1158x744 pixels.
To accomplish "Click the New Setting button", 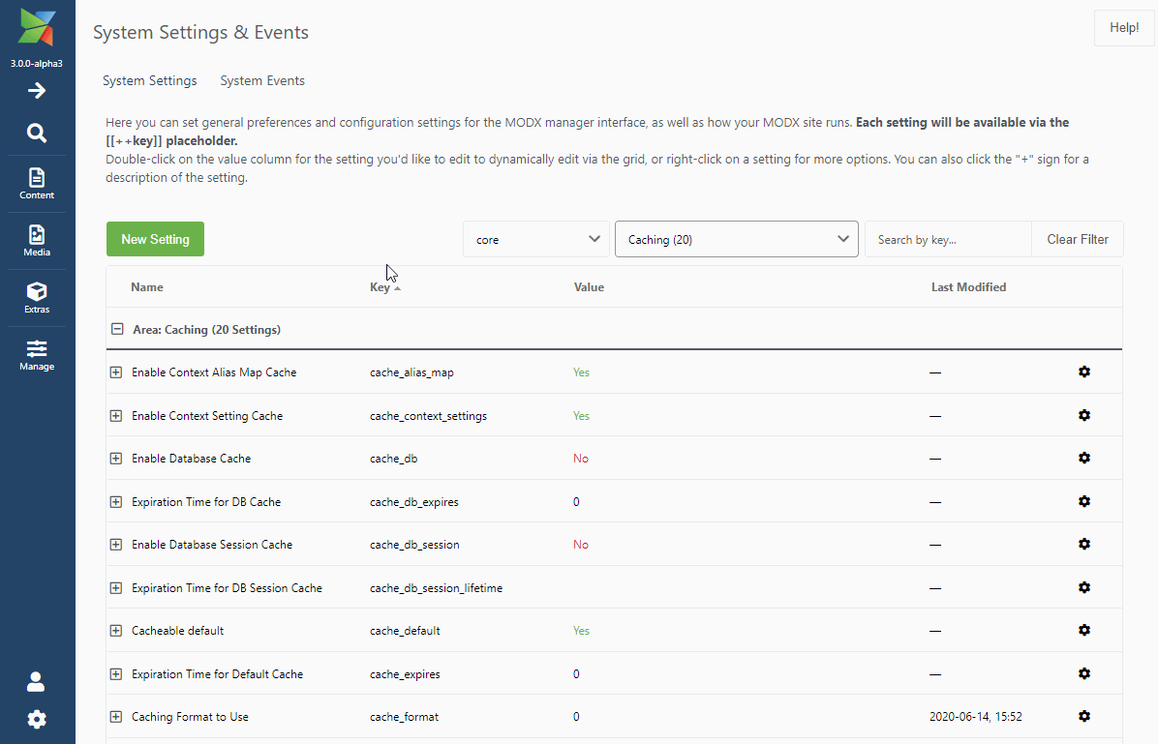I will (x=155, y=239).
